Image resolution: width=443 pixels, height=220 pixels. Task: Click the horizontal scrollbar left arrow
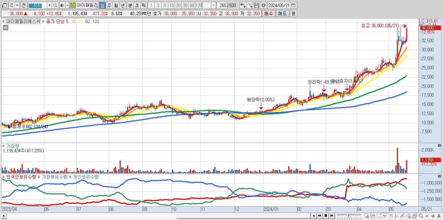point(4,216)
